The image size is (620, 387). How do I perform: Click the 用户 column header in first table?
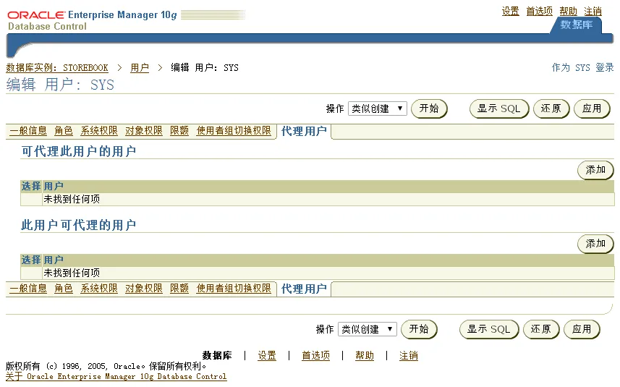[x=54, y=186]
